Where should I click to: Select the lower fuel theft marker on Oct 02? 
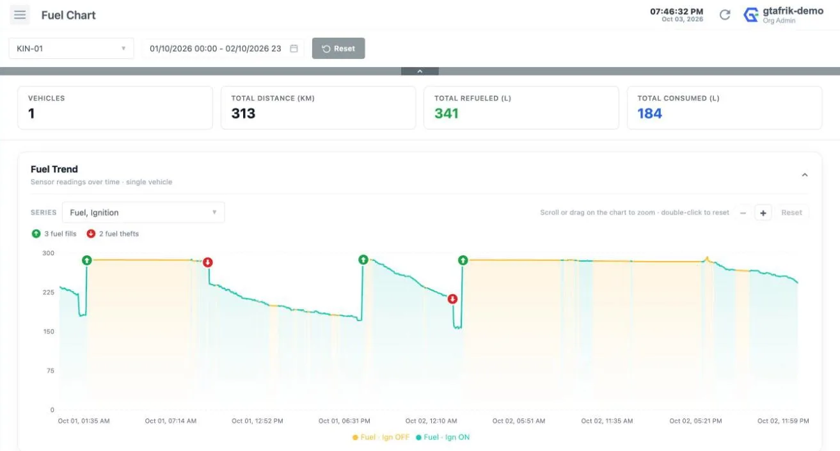[x=452, y=299]
